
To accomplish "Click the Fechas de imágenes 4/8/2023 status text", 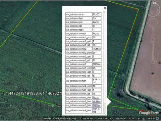I will 60,118.
